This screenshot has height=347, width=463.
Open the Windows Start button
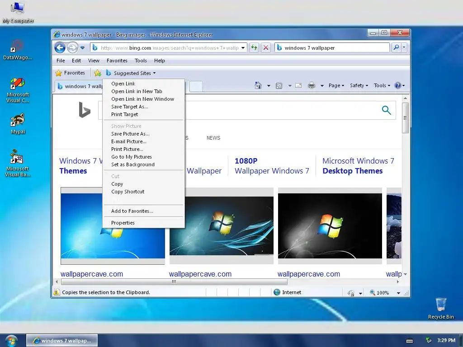pyautogui.click(x=11, y=341)
